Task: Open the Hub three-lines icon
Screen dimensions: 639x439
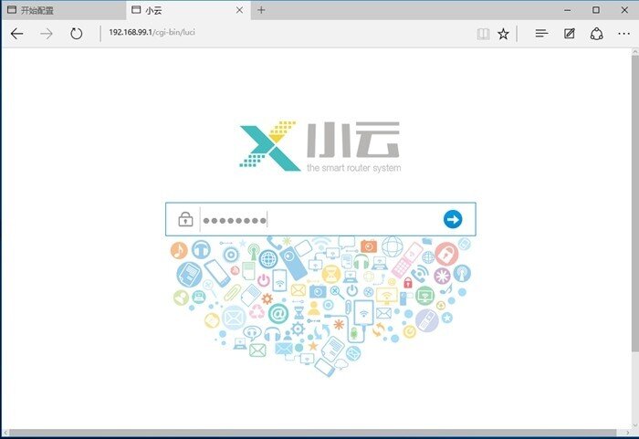Action: [541, 34]
